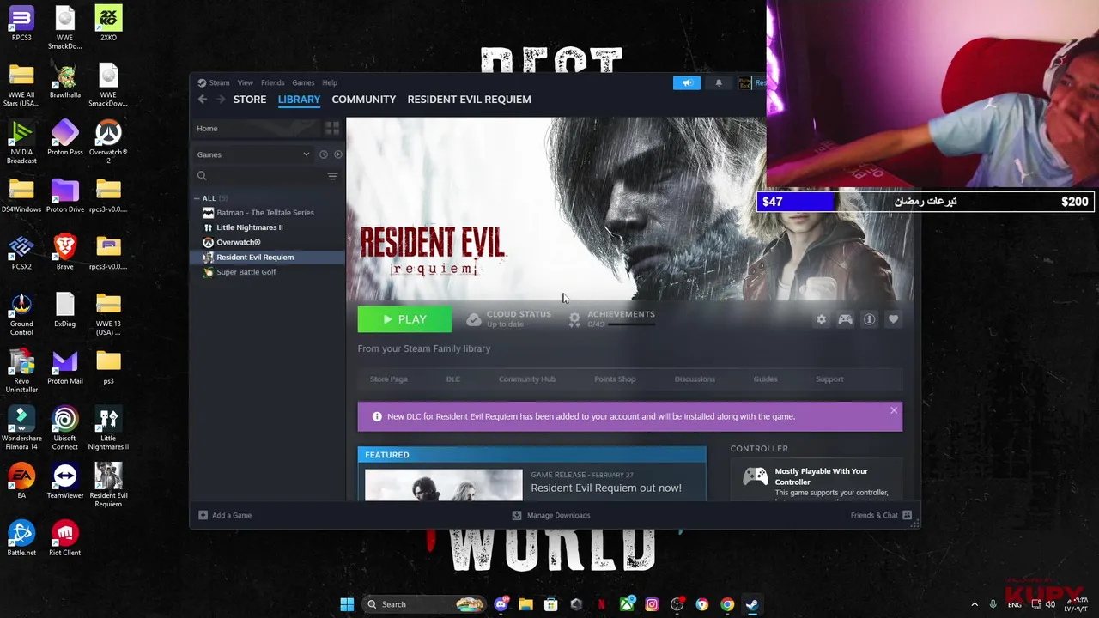Open the PCSX2 desktop shortcut

coord(21,252)
